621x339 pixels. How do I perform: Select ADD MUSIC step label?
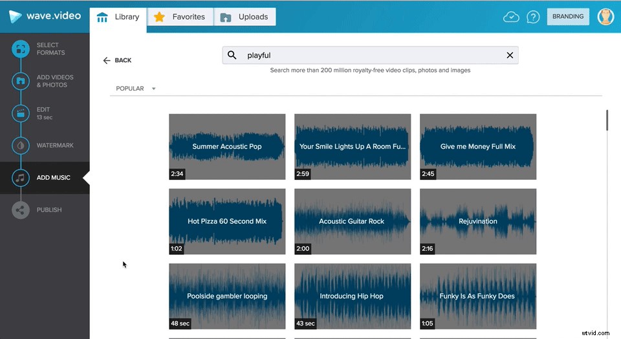[x=54, y=177]
